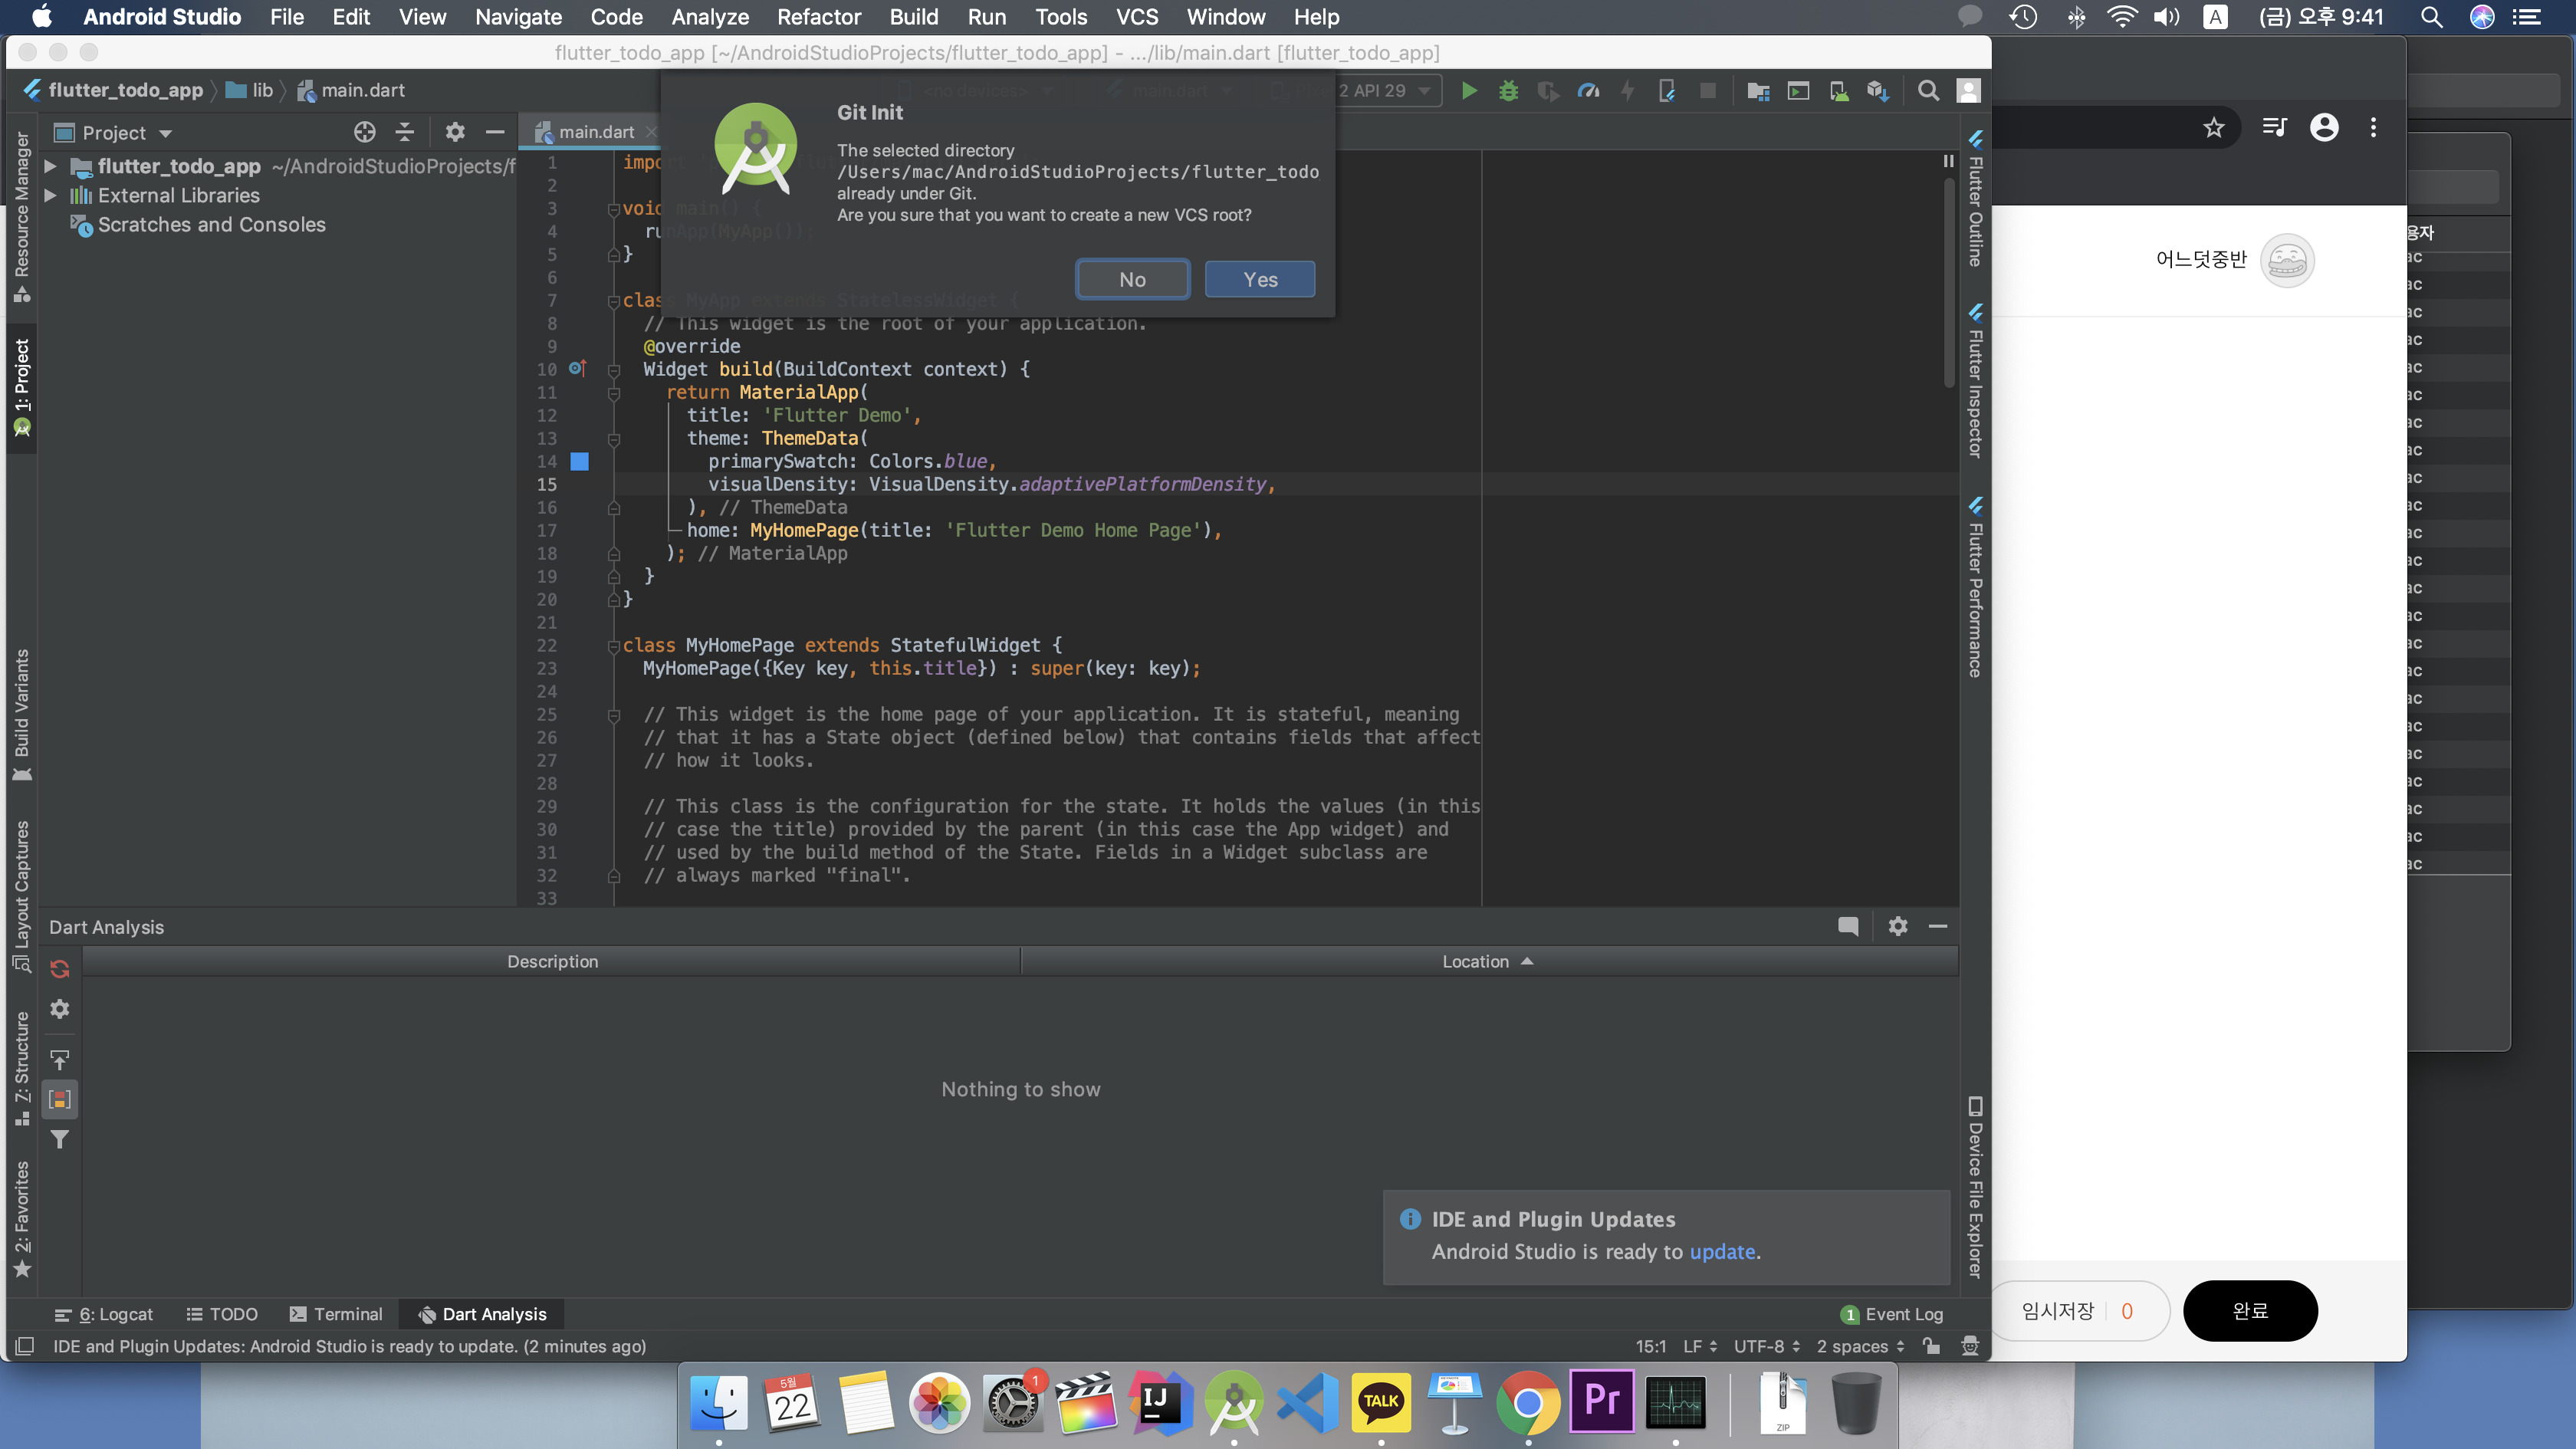Collapse fold marker at class MyHomePage line
The width and height of the screenshot is (2576, 1449).
click(x=614, y=646)
